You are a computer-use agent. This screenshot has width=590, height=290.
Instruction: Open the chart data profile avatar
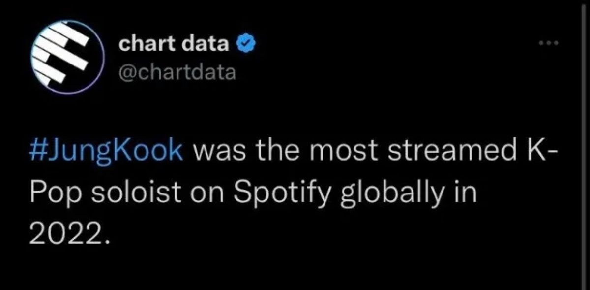(x=67, y=57)
